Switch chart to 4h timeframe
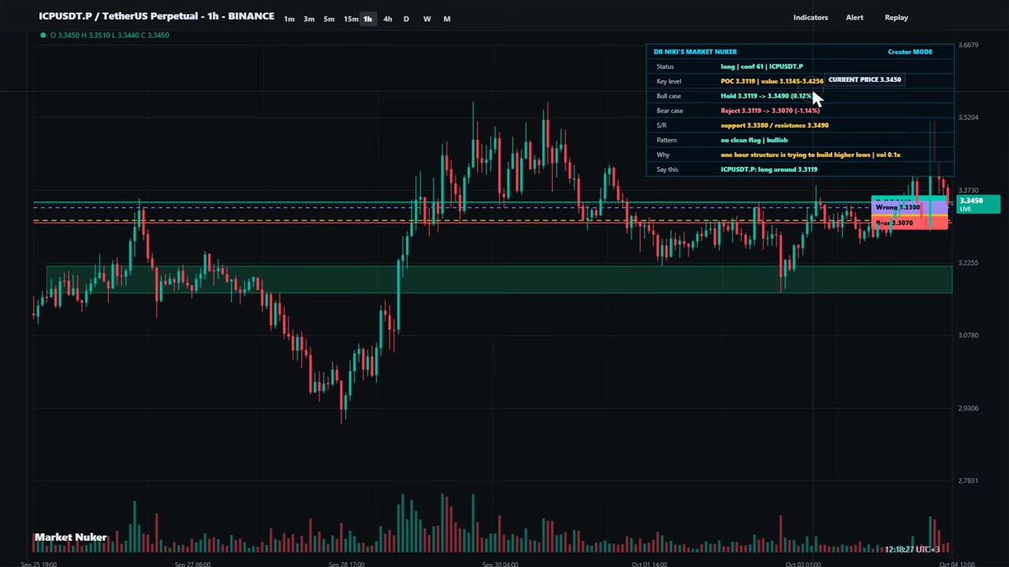The height and width of the screenshot is (567, 1009). point(387,19)
